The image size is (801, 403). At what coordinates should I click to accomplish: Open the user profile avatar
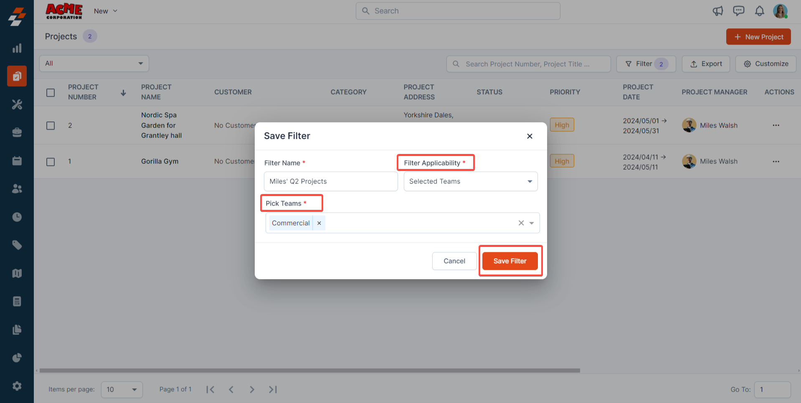tap(780, 11)
